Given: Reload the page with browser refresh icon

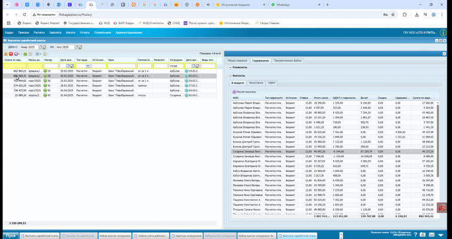Looking at the screenshot, I should click(x=25, y=14).
